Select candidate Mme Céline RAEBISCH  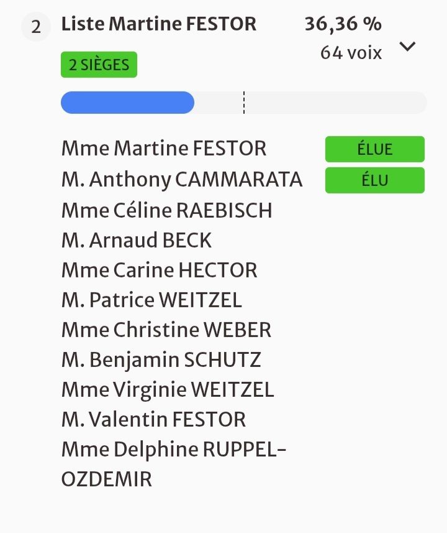click(x=166, y=210)
